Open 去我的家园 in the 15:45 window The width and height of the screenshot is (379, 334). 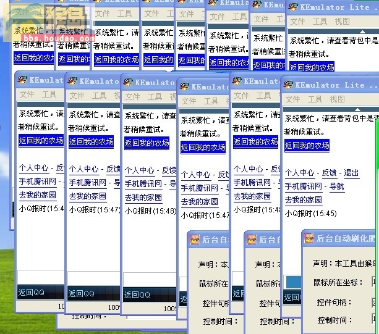[x=304, y=200]
